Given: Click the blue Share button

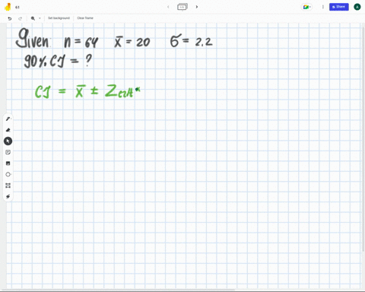Looking at the screenshot, I should point(339,7).
